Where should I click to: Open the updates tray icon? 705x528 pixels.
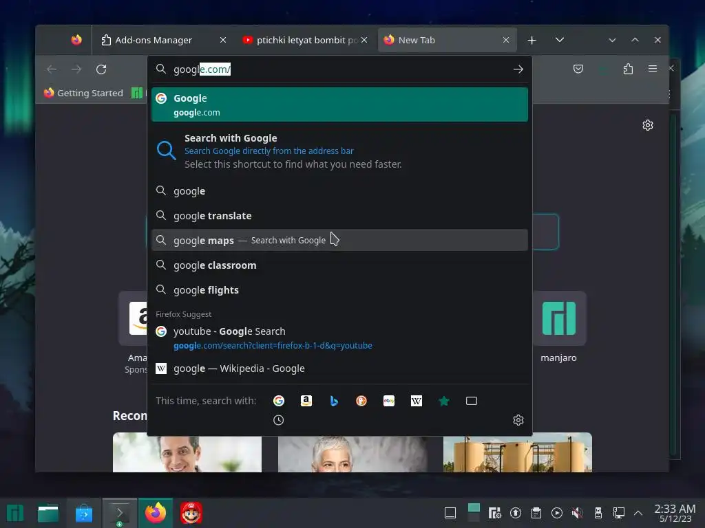point(516,513)
